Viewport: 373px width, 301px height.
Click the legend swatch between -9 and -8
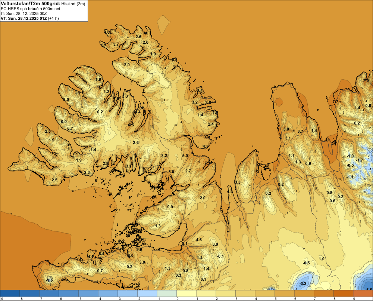(x=10, y=294)
